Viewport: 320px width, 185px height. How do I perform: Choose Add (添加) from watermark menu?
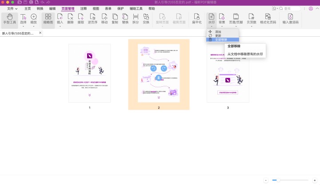(x=218, y=32)
